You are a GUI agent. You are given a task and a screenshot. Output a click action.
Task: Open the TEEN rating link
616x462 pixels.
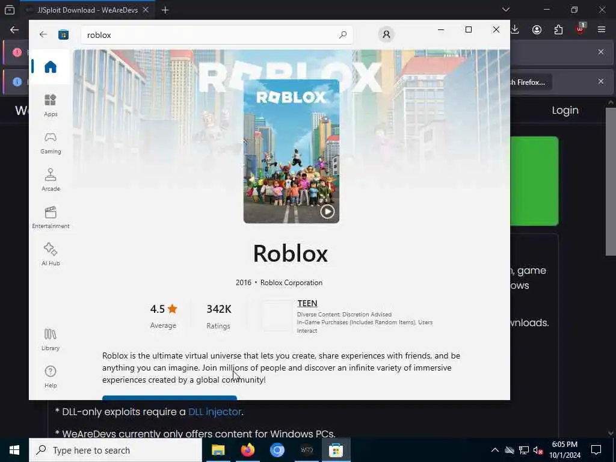coord(307,303)
